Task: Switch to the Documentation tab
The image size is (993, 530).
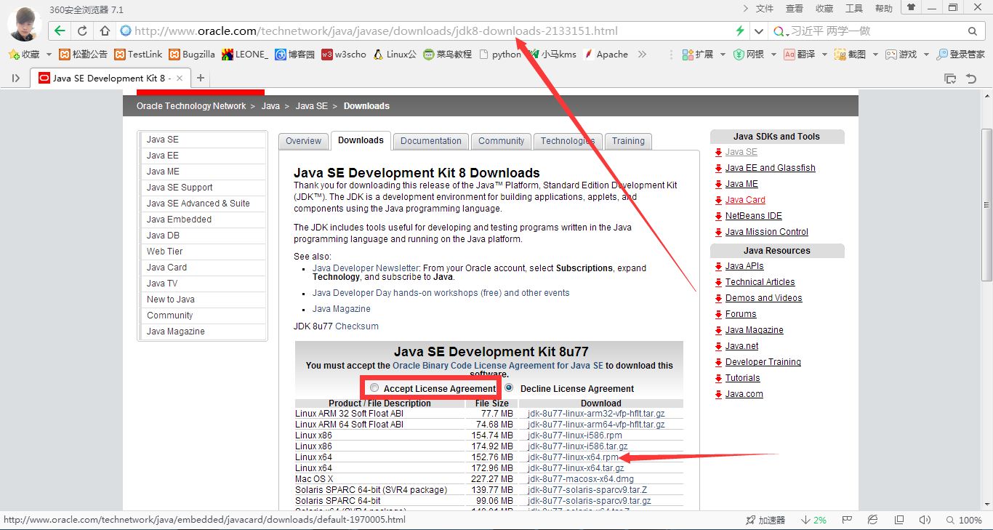Action: click(x=431, y=141)
